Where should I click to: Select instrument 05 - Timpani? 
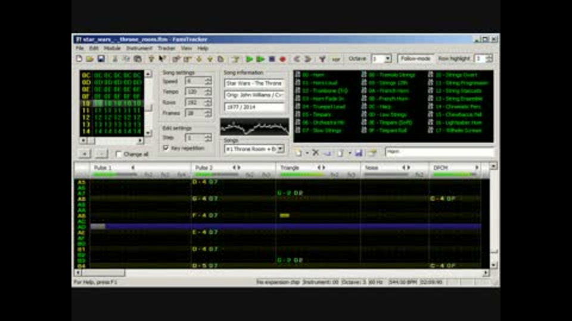(x=313, y=115)
